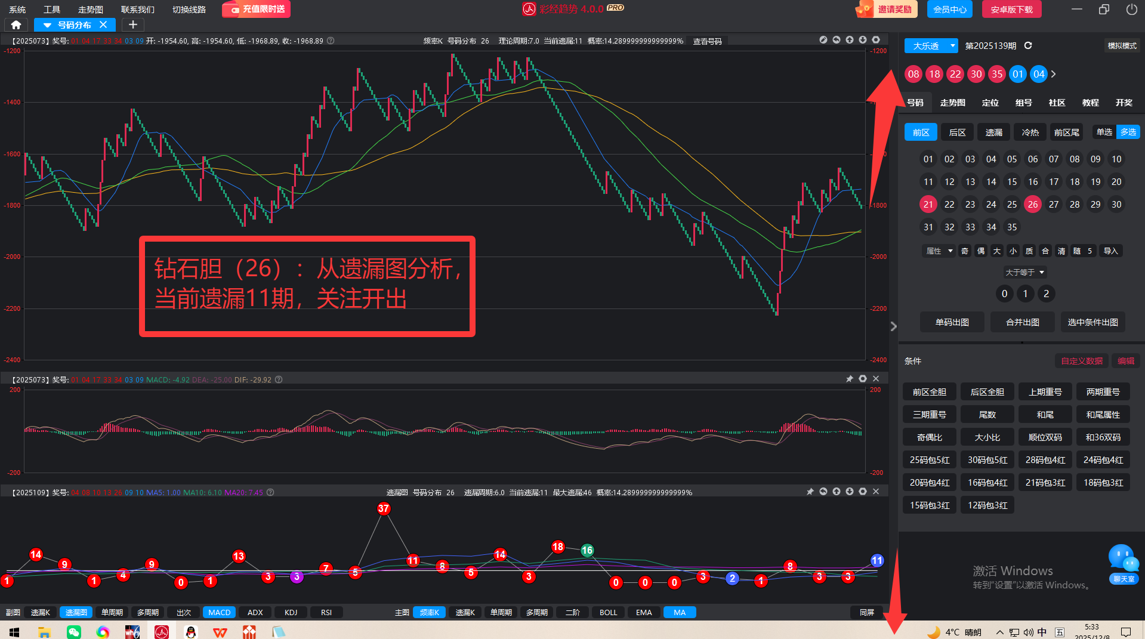Select number 26 in the number grid
The width and height of the screenshot is (1145, 639).
pyautogui.click(x=1033, y=205)
